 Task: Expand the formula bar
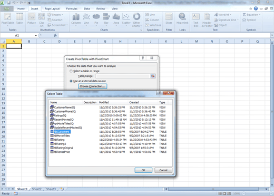pos(272,35)
